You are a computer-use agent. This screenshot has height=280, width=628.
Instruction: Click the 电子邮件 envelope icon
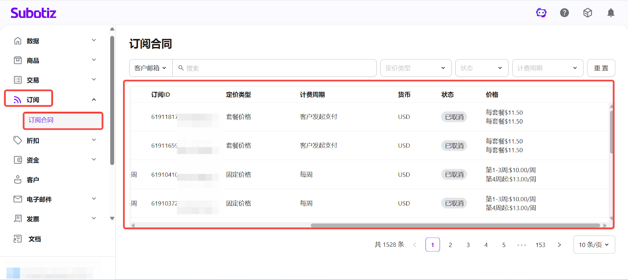(18, 199)
